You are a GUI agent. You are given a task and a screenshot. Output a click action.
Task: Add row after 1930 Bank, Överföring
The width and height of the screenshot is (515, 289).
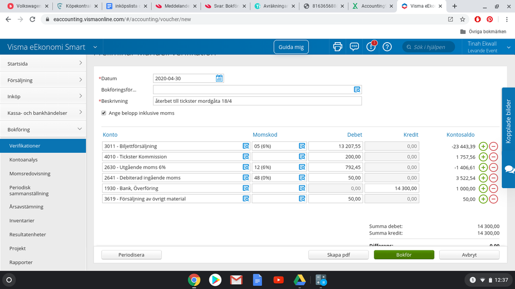click(483, 188)
